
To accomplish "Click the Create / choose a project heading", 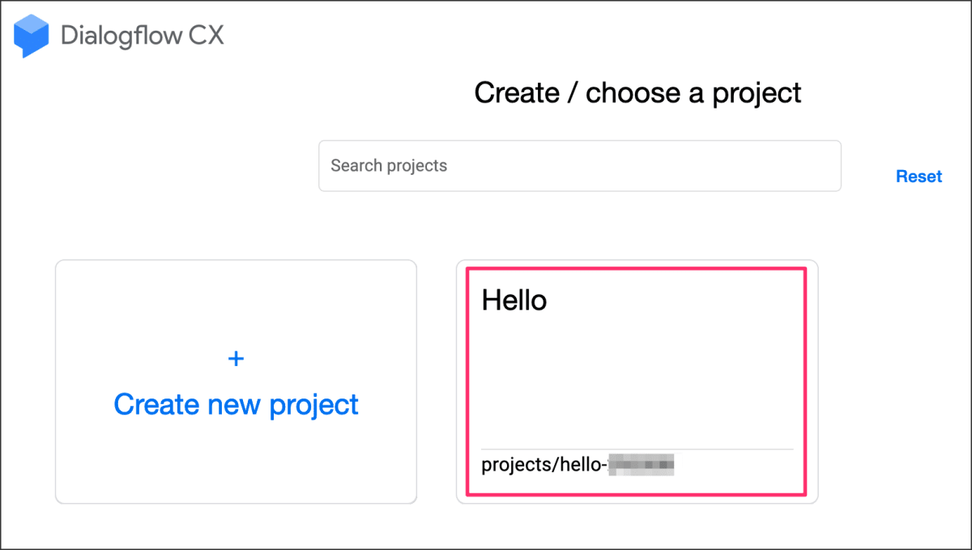I will [637, 93].
